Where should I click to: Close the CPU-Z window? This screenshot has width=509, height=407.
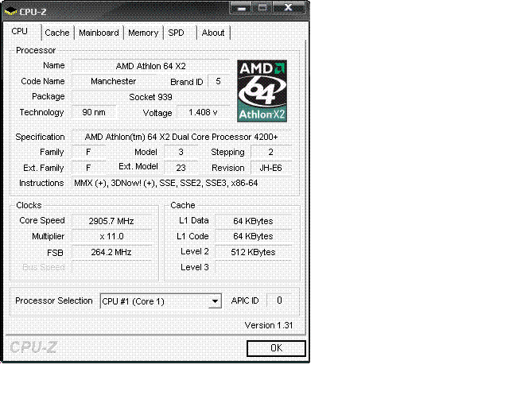(x=288, y=8)
